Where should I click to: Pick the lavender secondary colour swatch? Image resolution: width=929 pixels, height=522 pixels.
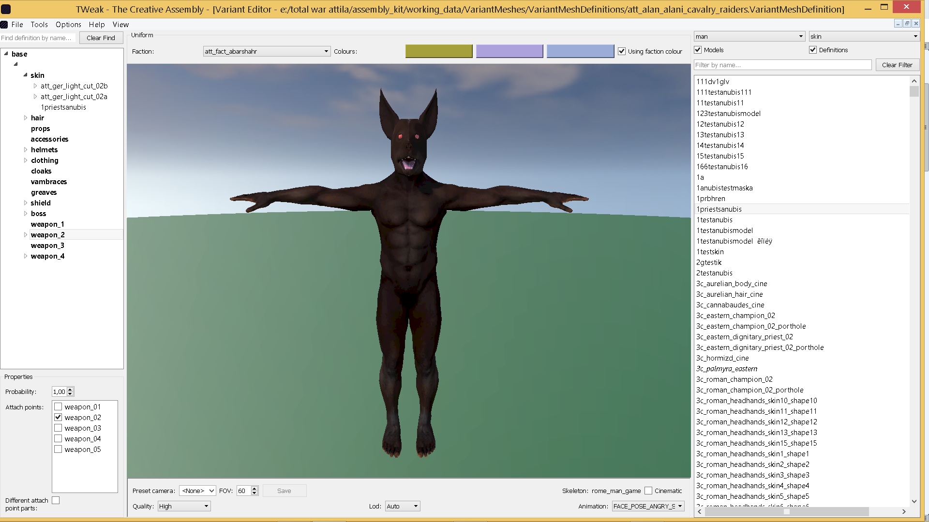[x=509, y=51]
